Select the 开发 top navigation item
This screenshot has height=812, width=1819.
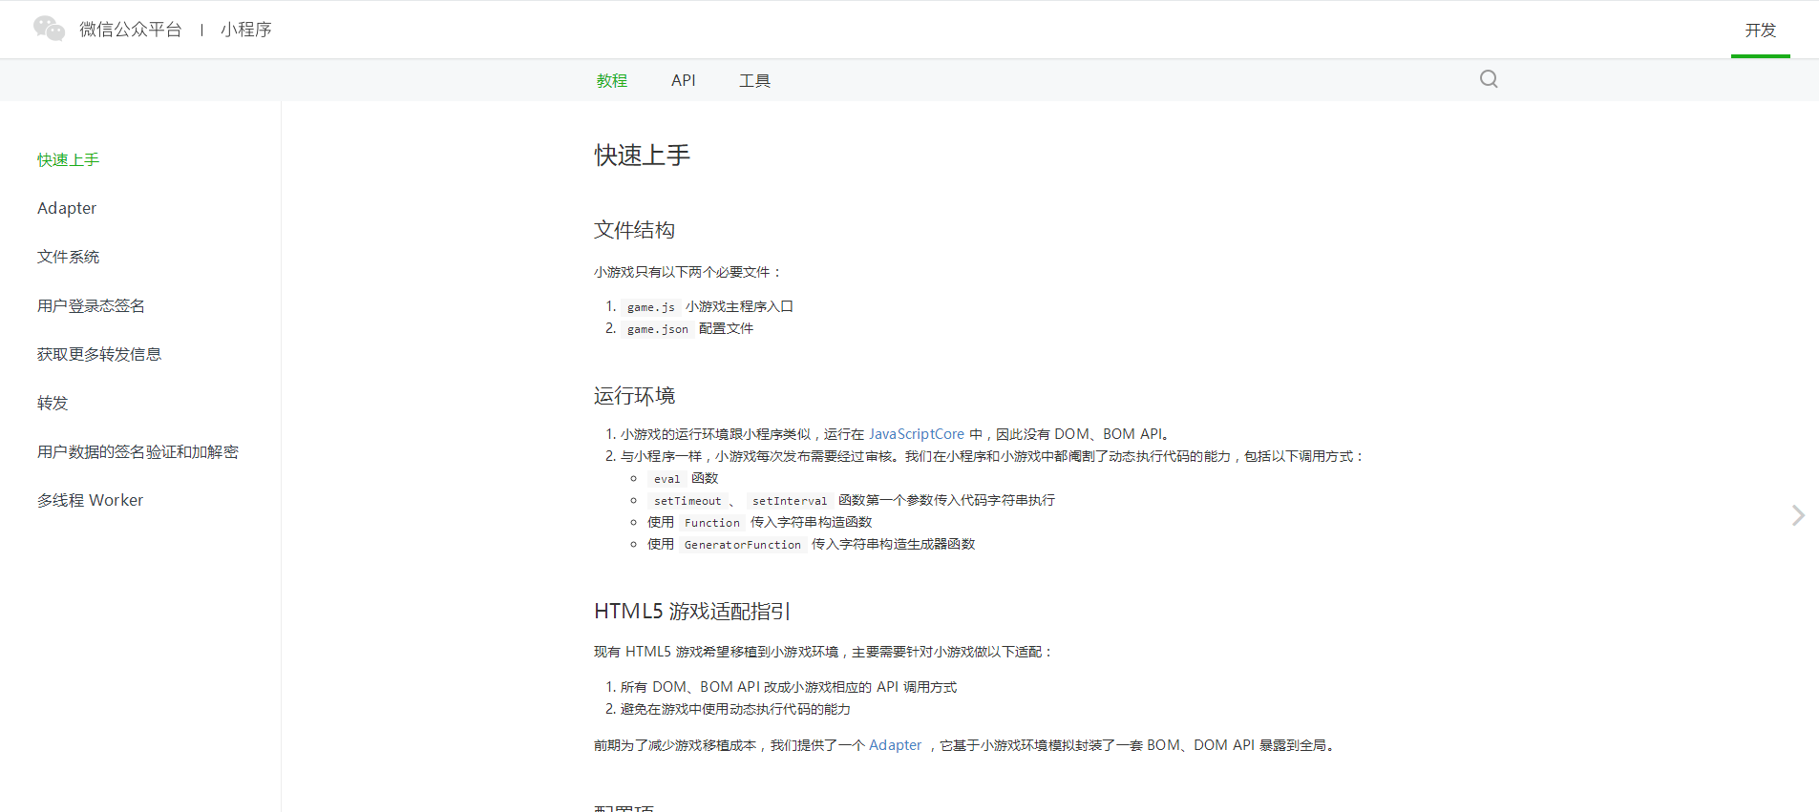(1761, 30)
